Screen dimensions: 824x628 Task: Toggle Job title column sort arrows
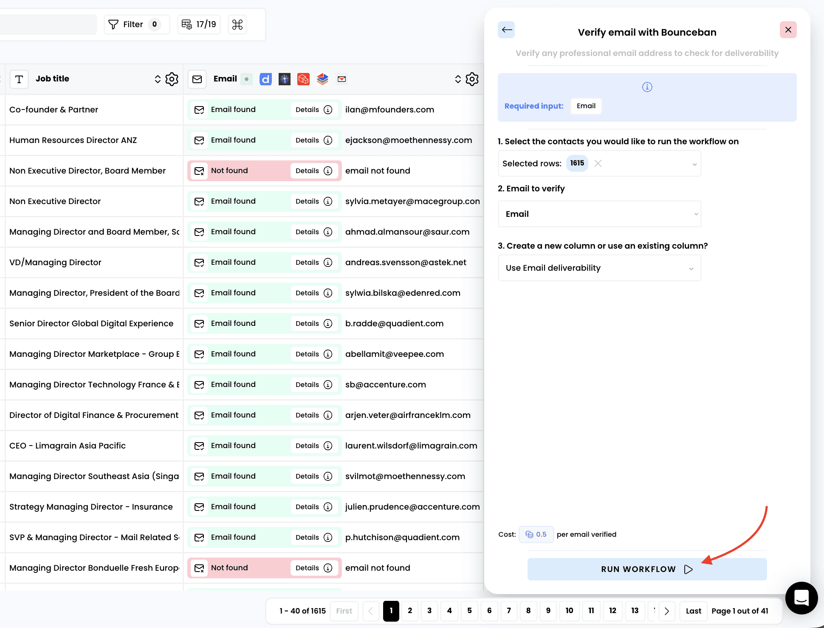(x=158, y=79)
